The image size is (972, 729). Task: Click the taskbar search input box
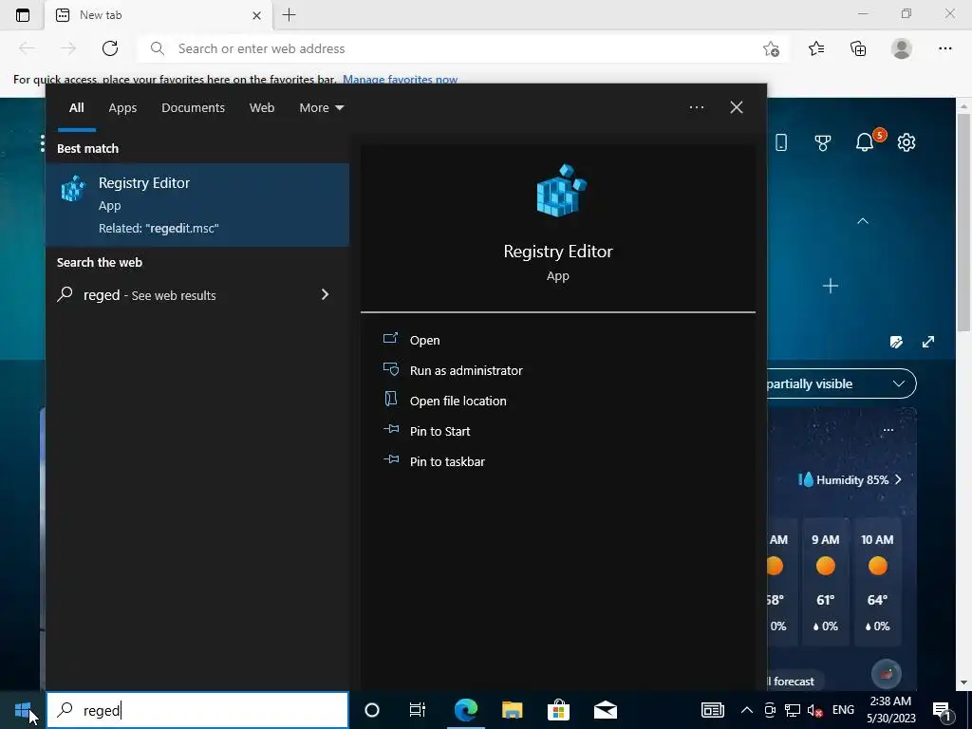click(197, 710)
